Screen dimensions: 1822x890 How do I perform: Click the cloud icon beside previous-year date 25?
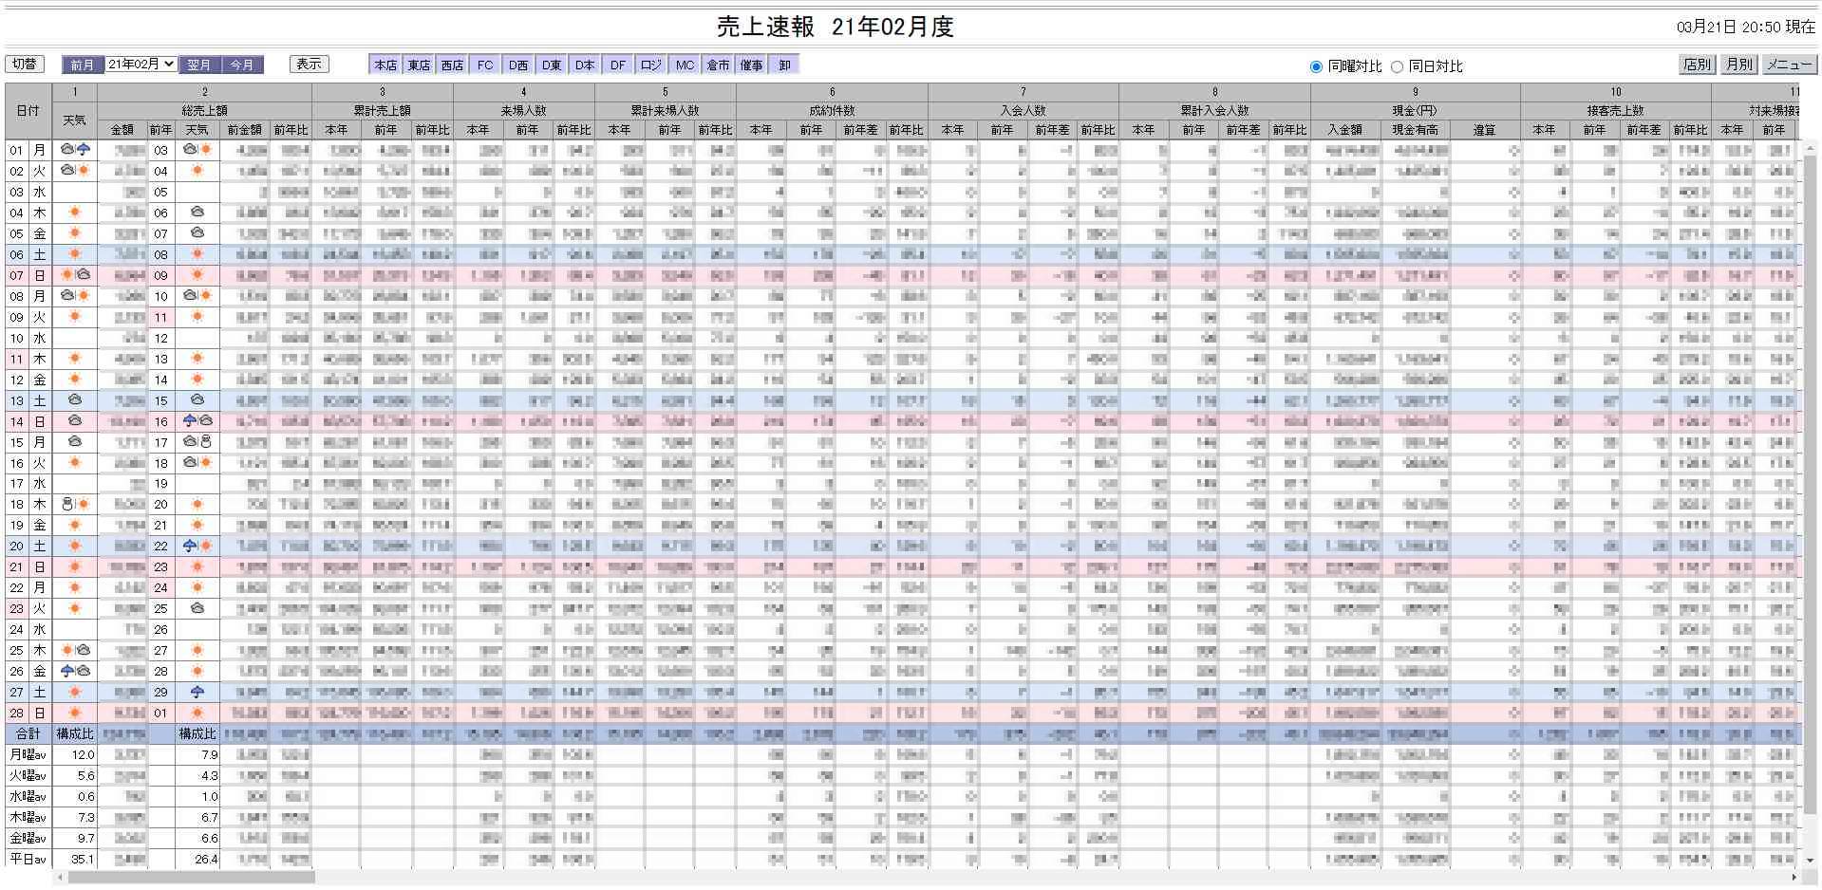point(197,608)
